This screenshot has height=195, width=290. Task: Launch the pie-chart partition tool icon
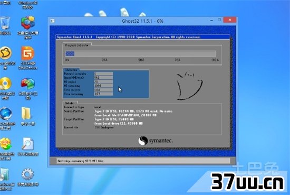tap(28, 83)
